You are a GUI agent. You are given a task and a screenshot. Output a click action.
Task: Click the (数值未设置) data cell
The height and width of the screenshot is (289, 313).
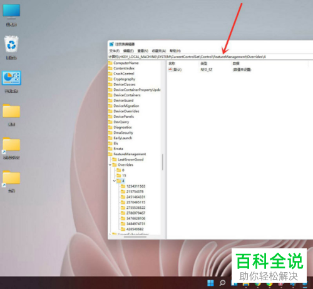click(242, 69)
